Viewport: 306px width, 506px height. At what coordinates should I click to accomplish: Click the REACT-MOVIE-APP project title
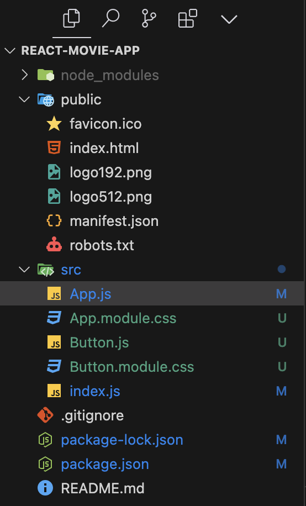81,51
